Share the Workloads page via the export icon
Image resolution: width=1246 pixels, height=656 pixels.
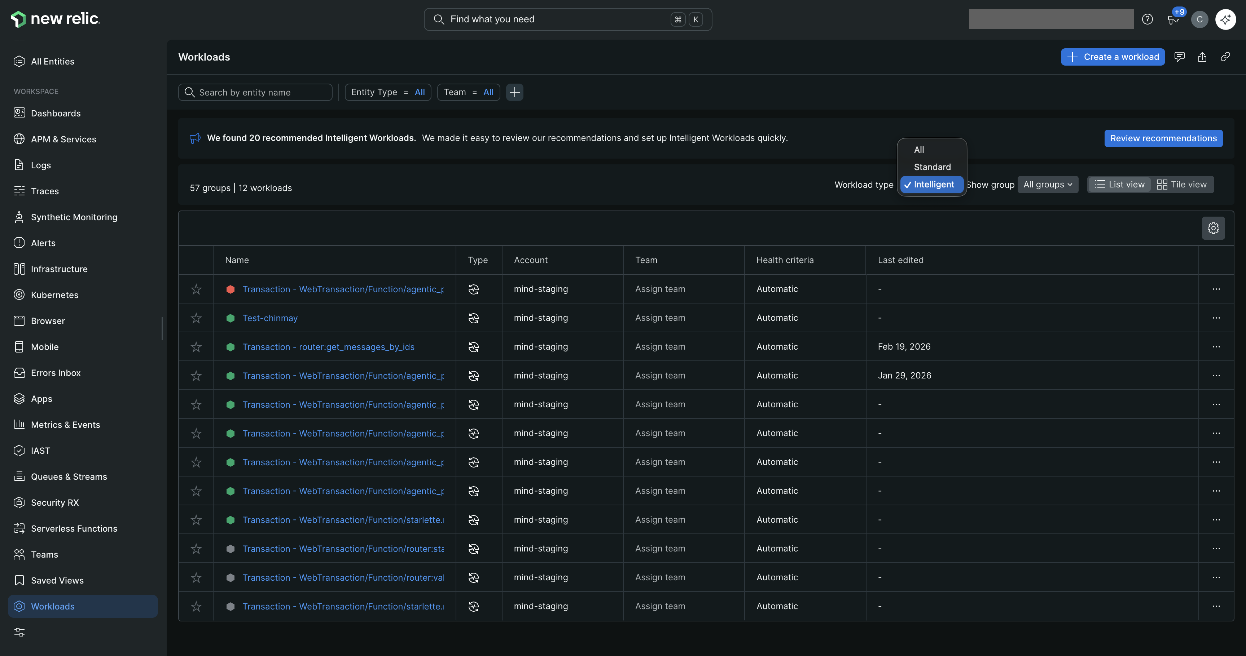(x=1202, y=57)
